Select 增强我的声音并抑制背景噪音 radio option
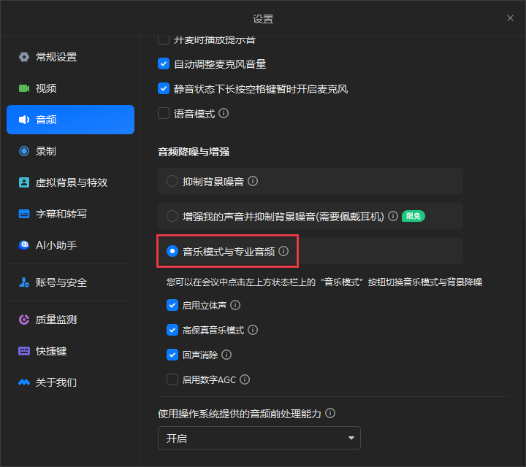 (172, 216)
